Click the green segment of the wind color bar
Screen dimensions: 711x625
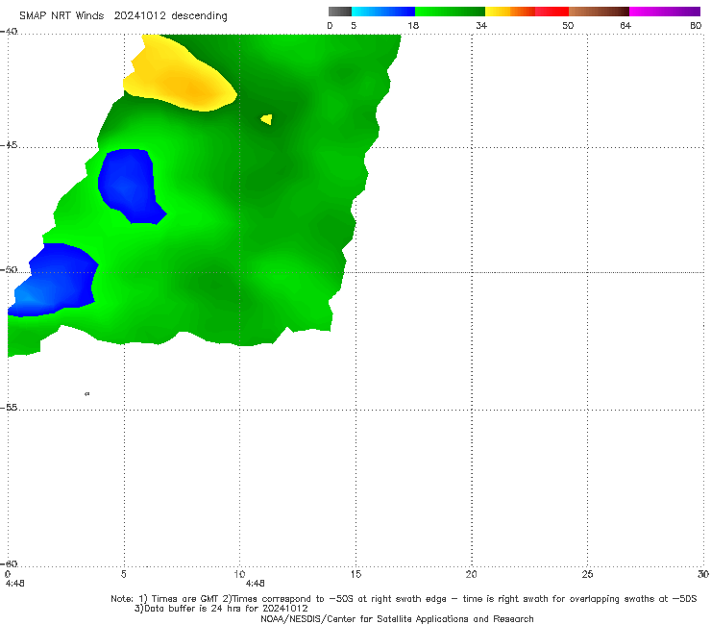tap(450, 12)
